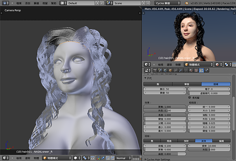Click the Blender logo in the info header

coord(186,3)
